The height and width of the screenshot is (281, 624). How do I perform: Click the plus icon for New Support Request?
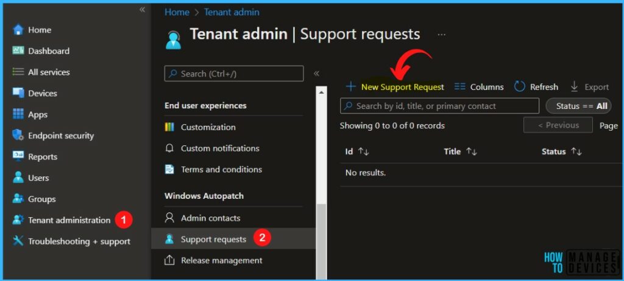(350, 86)
